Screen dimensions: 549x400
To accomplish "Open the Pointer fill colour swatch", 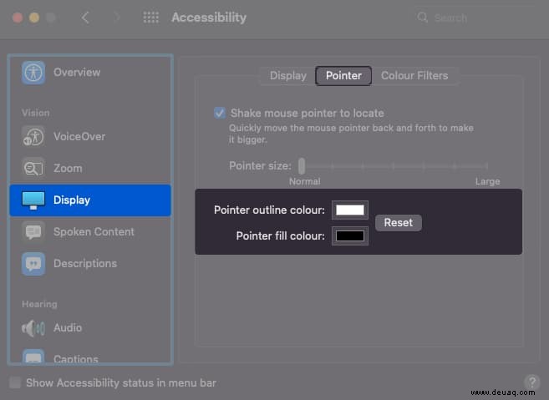I will click(x=350, y=235).
